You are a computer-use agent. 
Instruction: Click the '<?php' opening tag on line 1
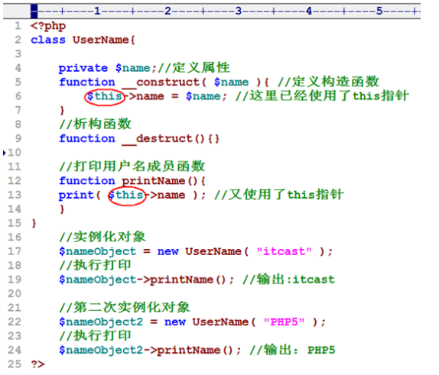pyautogui.click(x=48, y=26)
